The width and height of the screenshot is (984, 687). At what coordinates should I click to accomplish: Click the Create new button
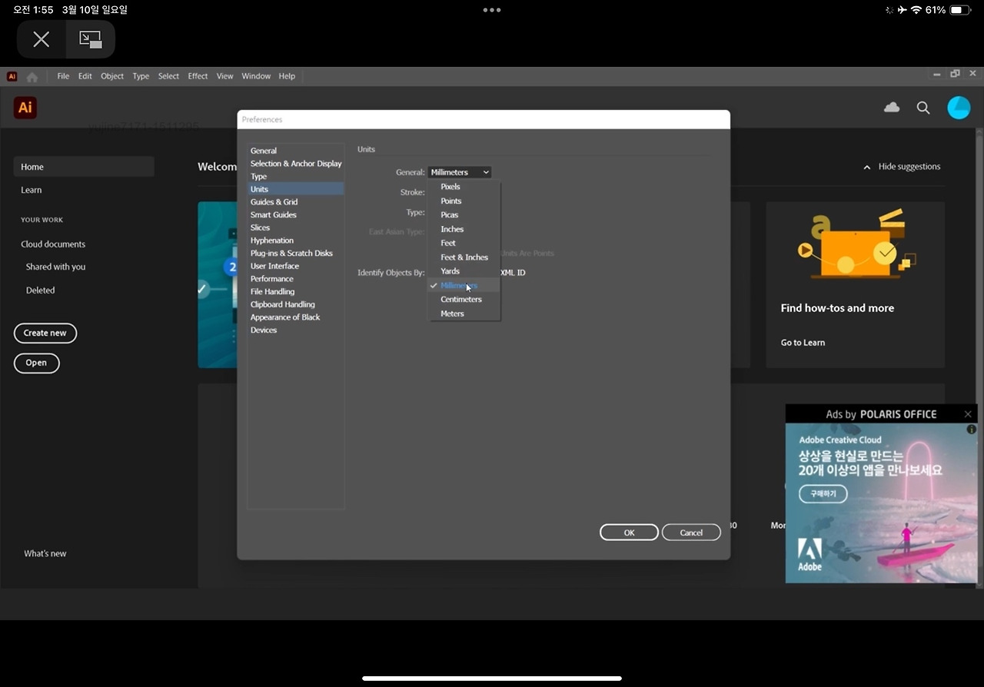click(x=45, y=333)
